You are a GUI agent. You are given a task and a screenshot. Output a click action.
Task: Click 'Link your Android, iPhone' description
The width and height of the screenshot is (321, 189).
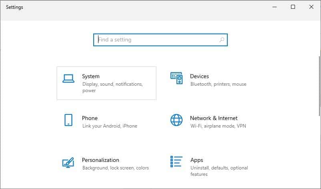110,126
